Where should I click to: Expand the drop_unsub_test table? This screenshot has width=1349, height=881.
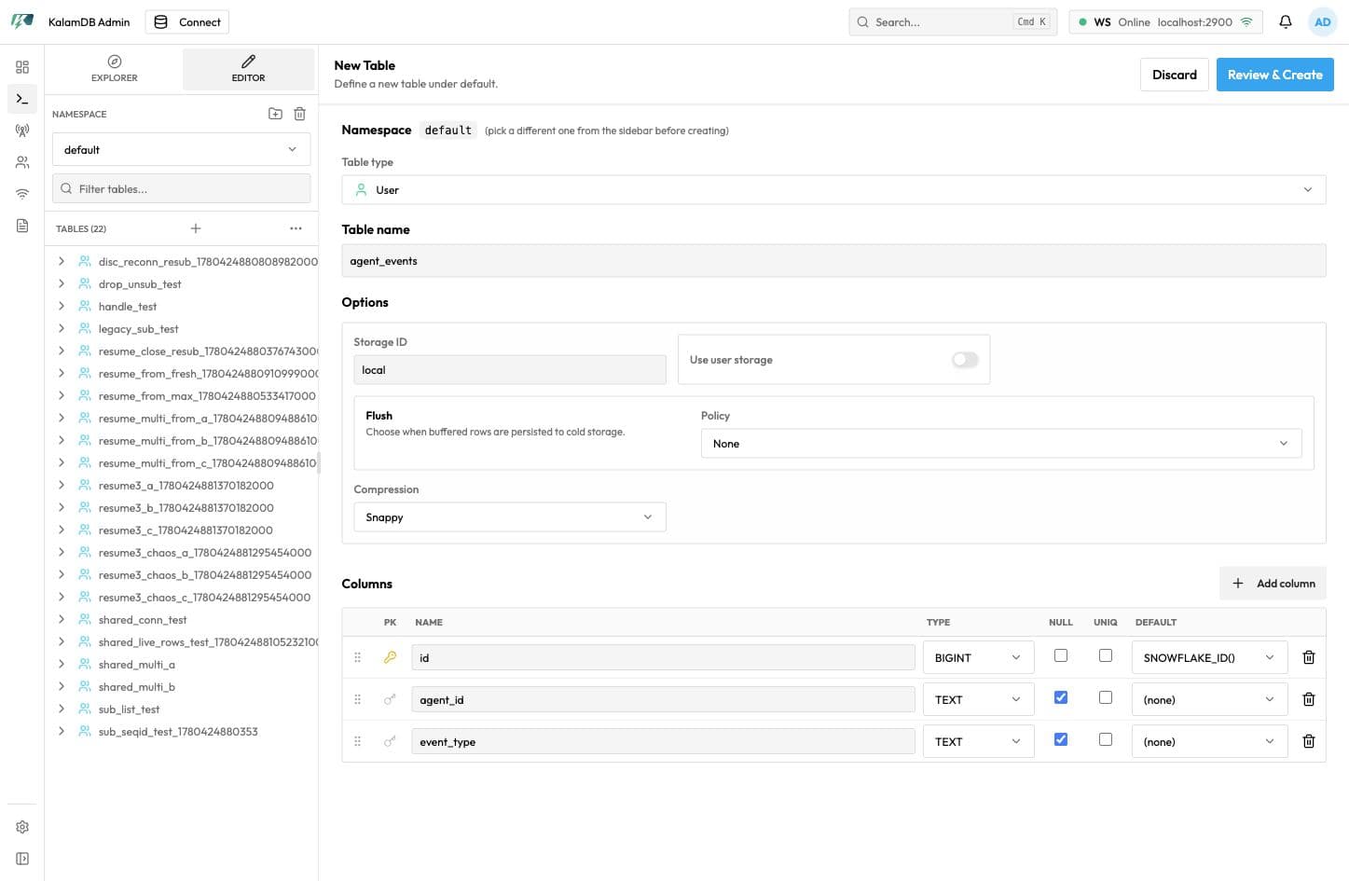(62, 284)
